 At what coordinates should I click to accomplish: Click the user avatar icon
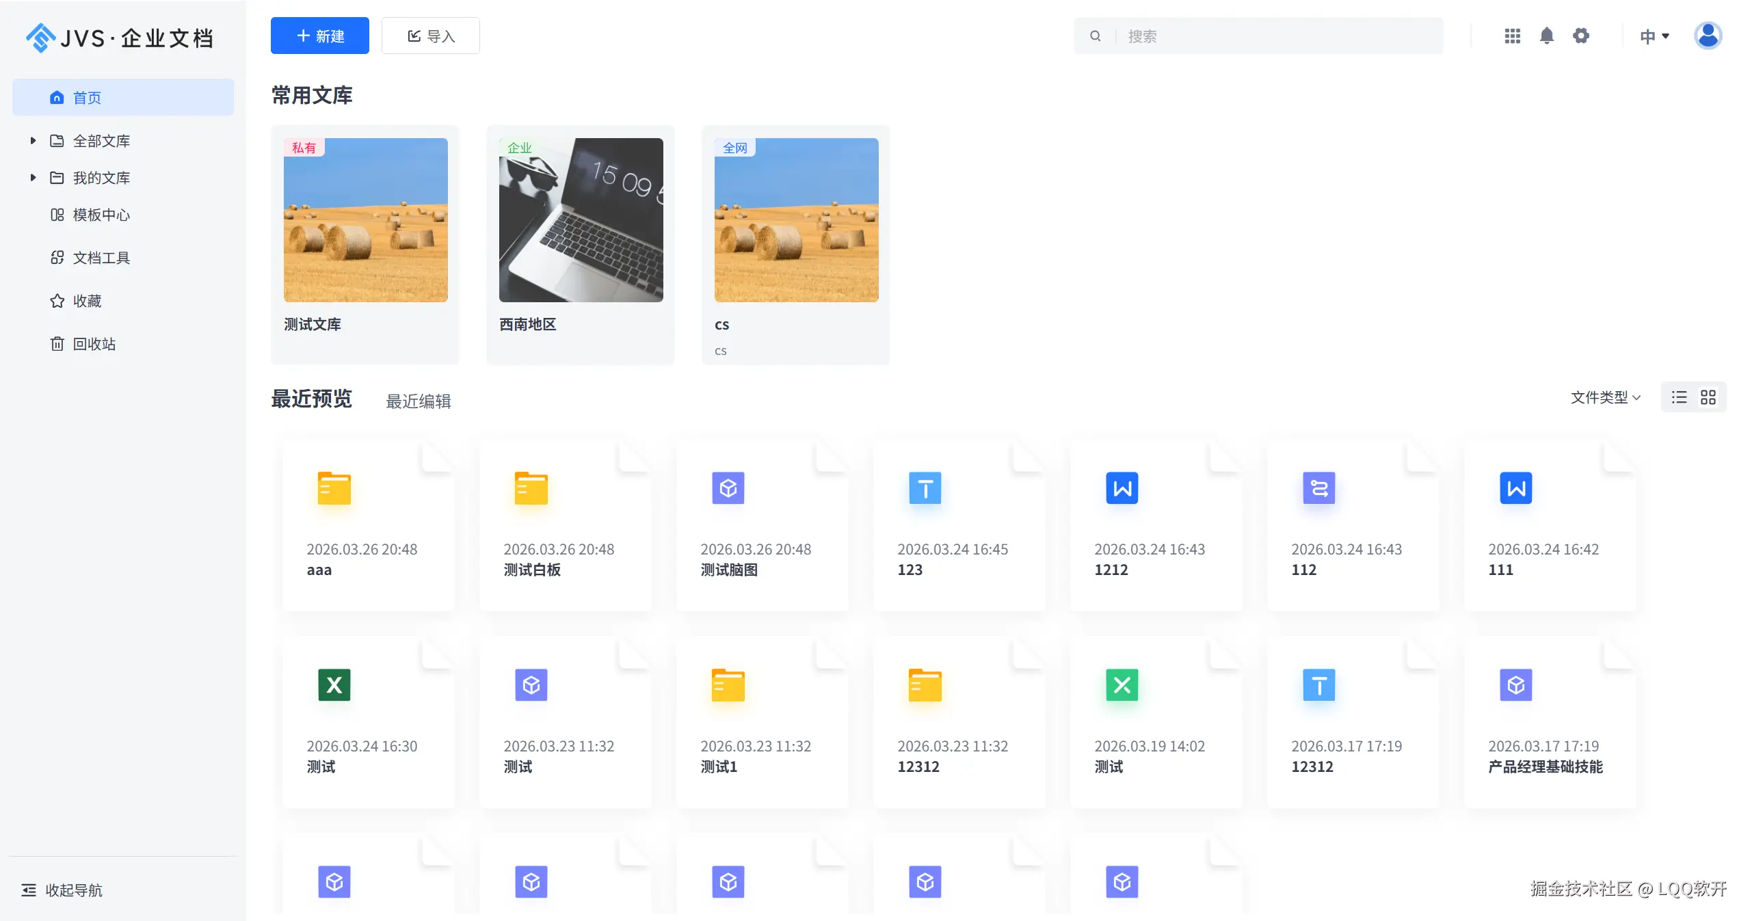point(1708,36)
